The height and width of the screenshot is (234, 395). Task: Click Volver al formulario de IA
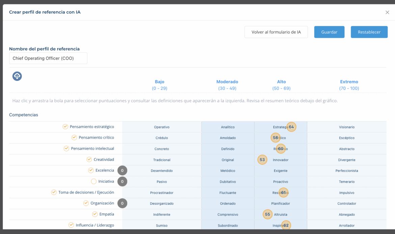(276, 32)
